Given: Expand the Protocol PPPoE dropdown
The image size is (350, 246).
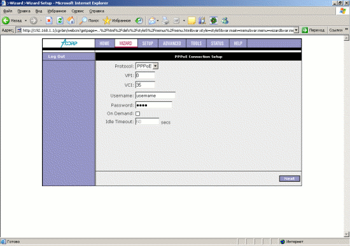Looking at the screenshot, I should (155, 66).
